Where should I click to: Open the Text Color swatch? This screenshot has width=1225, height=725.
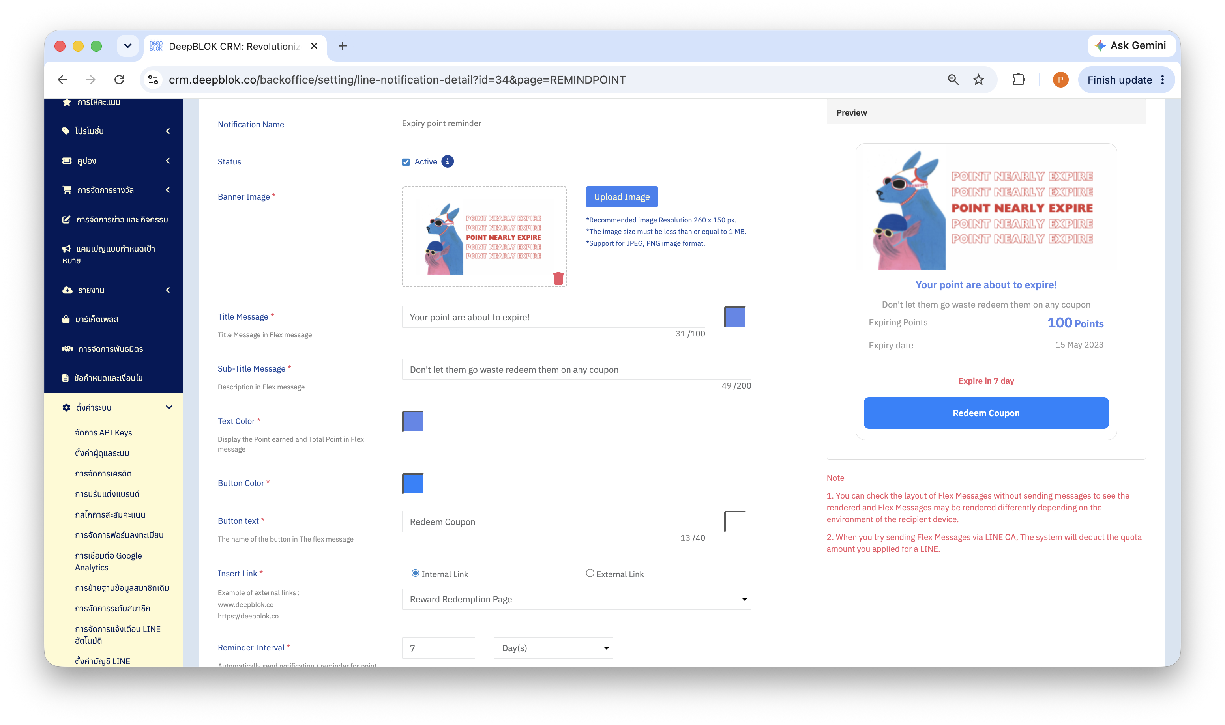pos(412,421)
